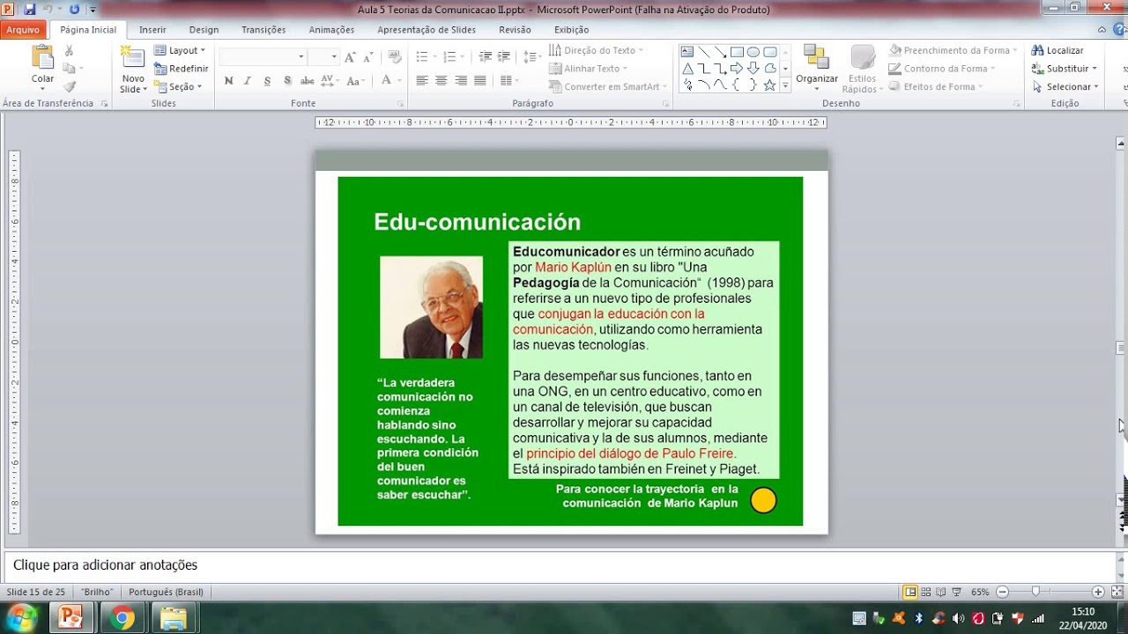
Task: Click the zoom in plus button
Action: (x=1098, y=592)
